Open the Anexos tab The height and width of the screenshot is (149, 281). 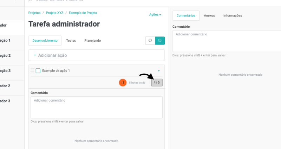tap(209, 15)
